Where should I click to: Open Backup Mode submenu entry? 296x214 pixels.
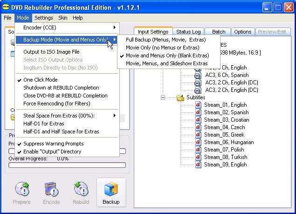click(67, 40)
